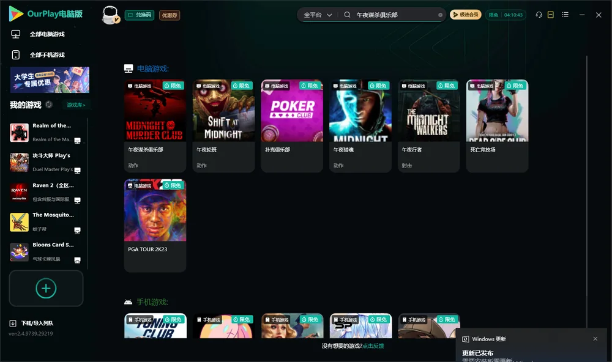Open the 死亡竞技场 game card
Viewport: 612px width, 362px height.
(x=497, y=125)
